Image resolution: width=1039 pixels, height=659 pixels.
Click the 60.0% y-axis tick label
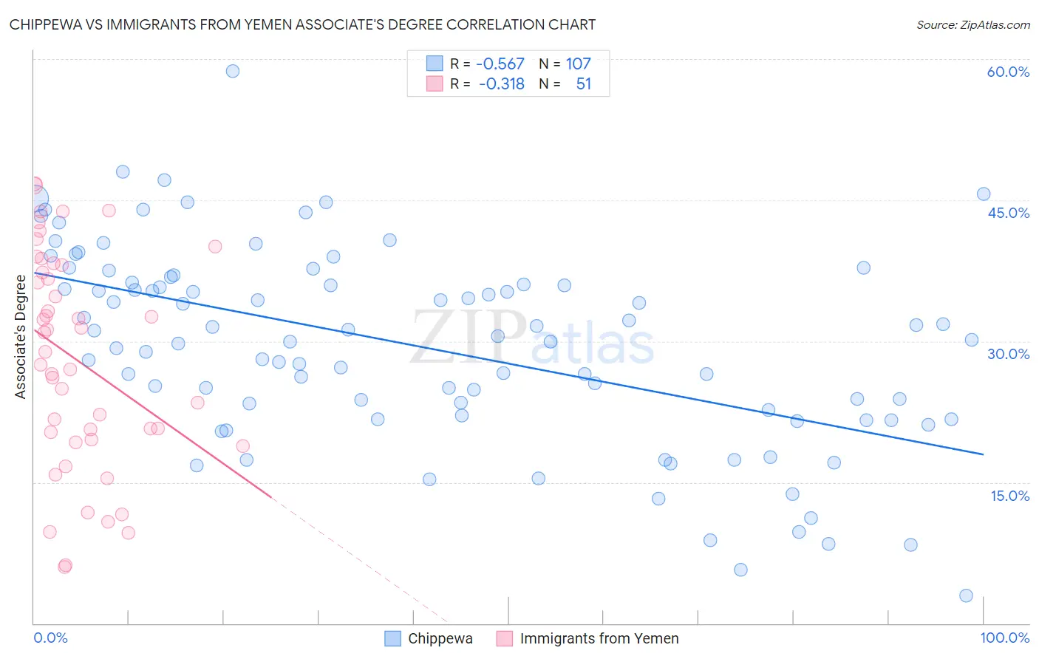tap(1008, 72)
